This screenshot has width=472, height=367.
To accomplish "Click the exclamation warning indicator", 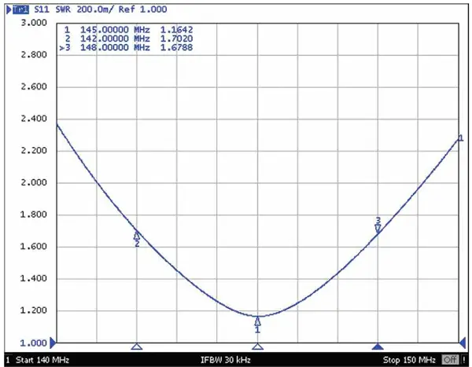I will [x=464, y=359].
